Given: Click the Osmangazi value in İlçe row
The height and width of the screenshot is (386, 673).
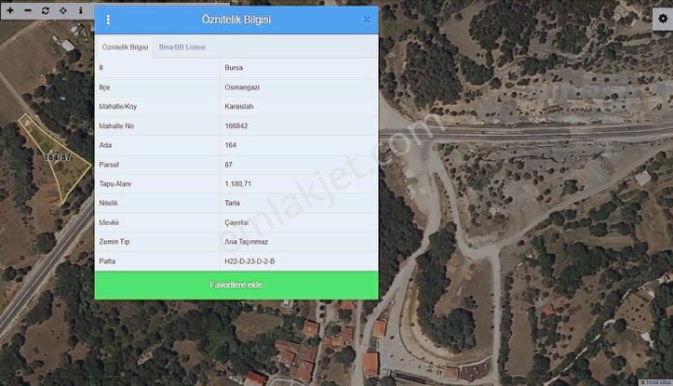Looking at the screenshot, I should click(240, 87).
